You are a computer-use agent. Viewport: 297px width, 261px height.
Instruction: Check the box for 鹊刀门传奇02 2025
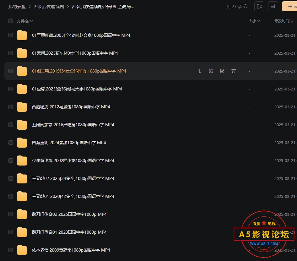[x=11, y=214]
